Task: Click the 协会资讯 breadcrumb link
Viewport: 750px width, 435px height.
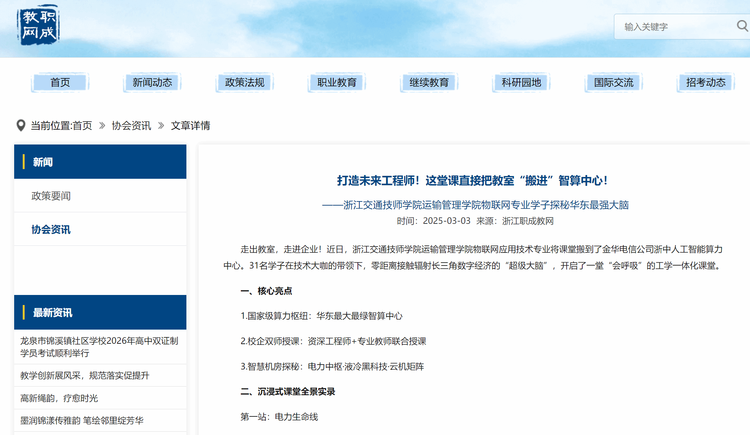Action: pyautogui.click(x=131, y=126)
